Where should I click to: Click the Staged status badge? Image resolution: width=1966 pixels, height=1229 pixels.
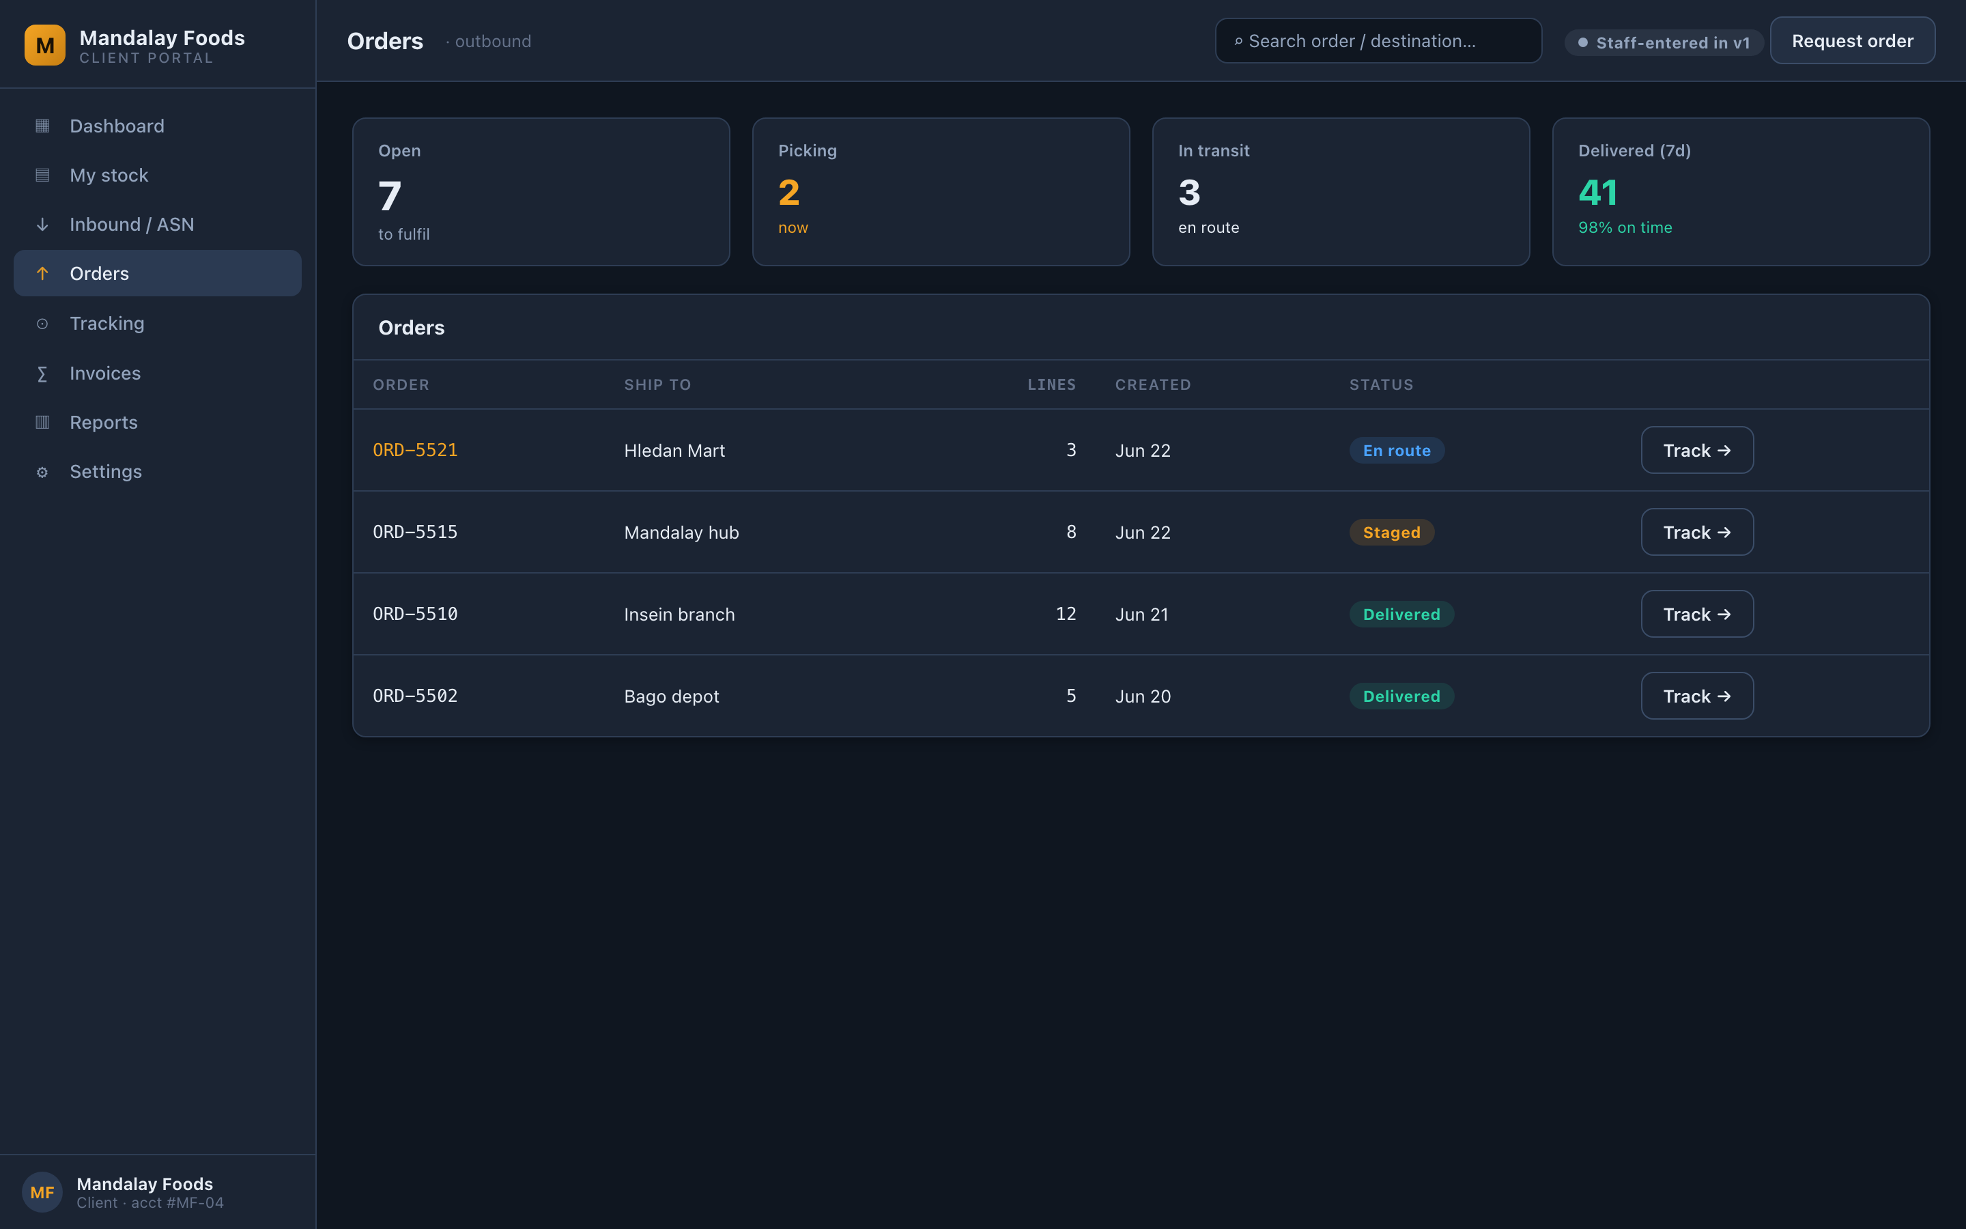click(x=1392, y=533)
